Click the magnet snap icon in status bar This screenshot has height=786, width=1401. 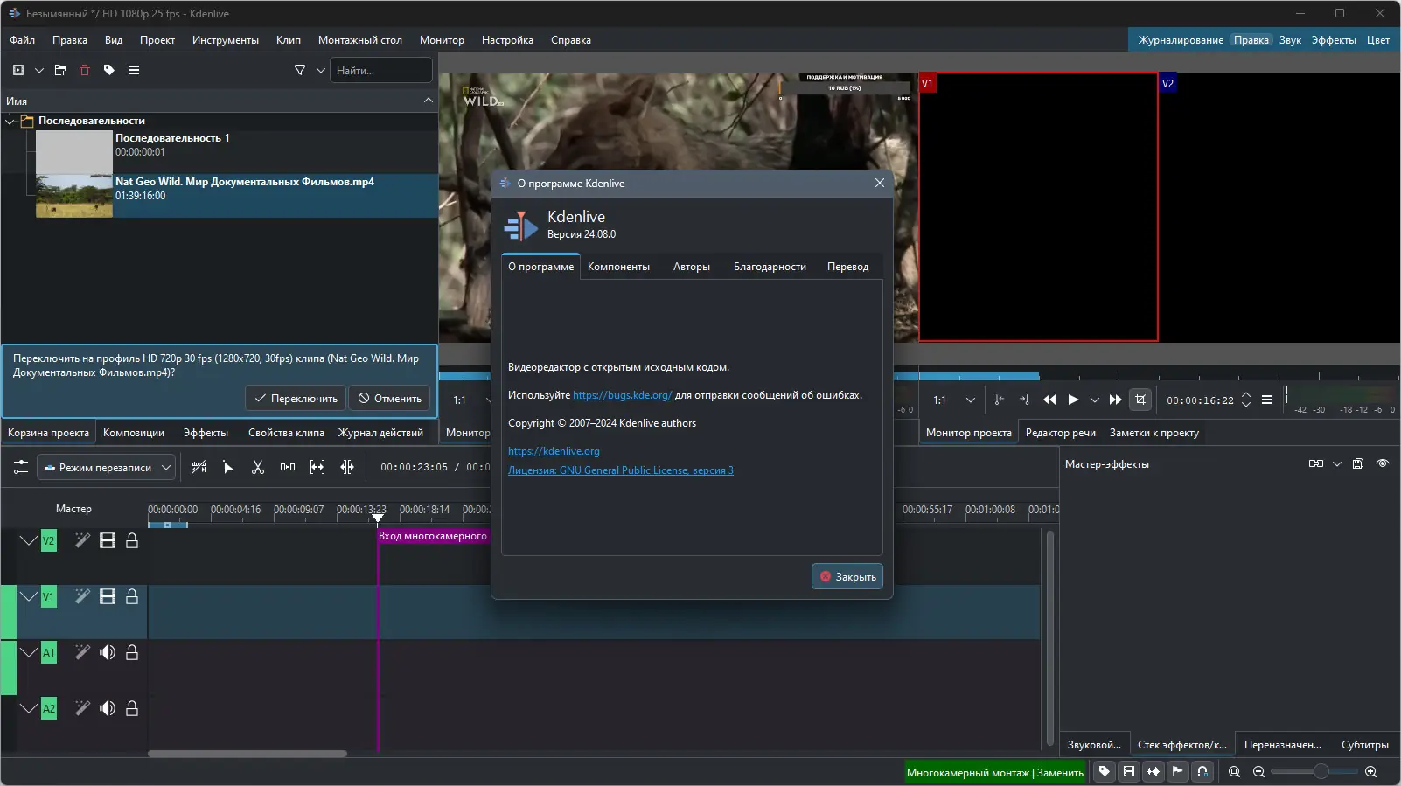pos(1202,771)
